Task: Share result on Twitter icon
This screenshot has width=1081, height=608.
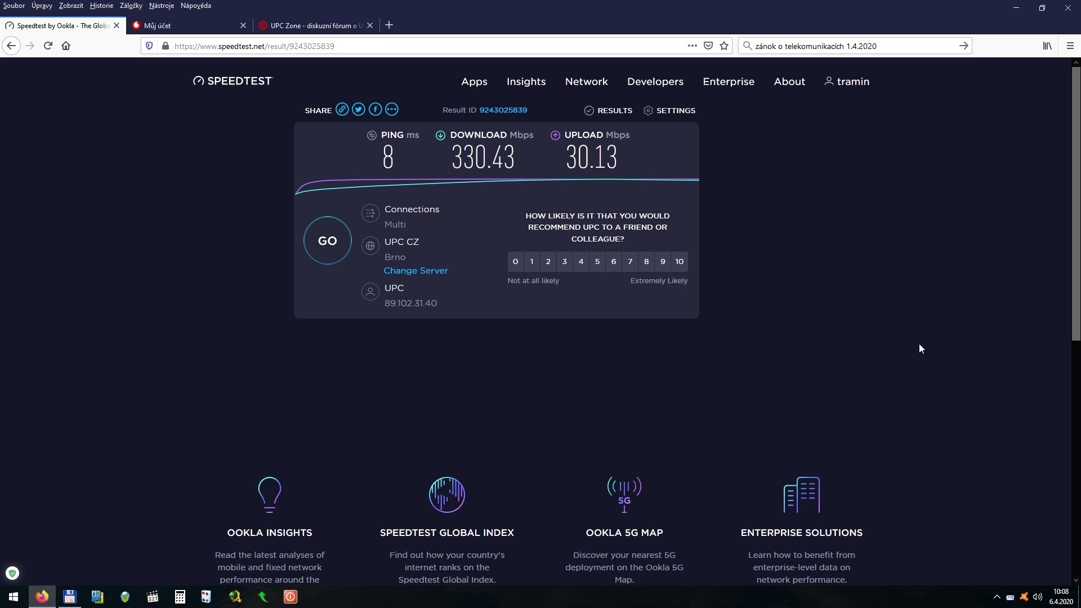Action: pos(359,109)
